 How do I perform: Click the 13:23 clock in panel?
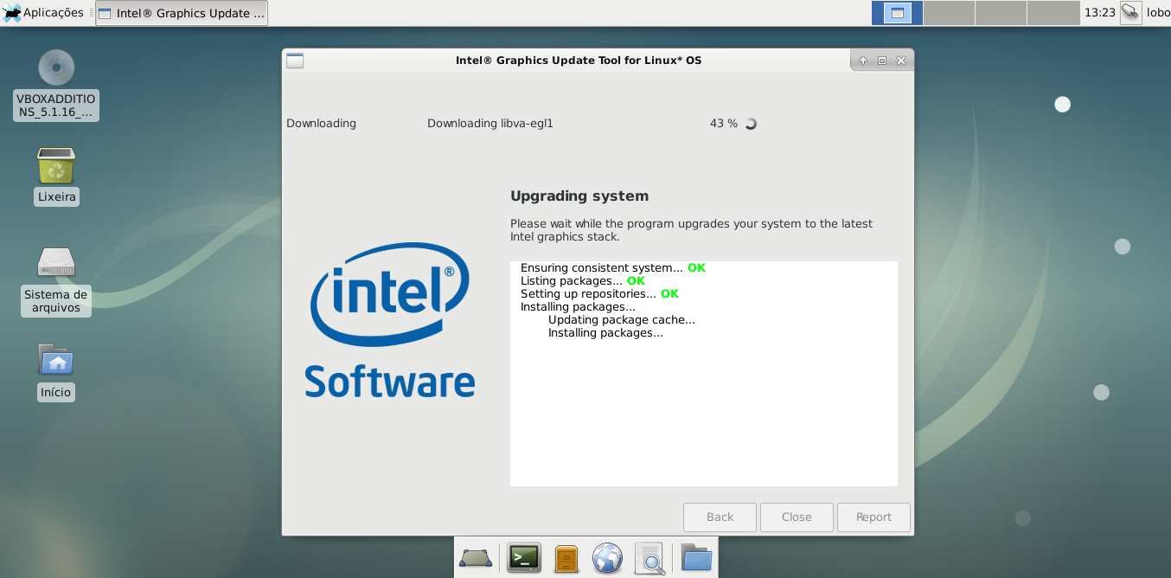tap(1099, 13)
